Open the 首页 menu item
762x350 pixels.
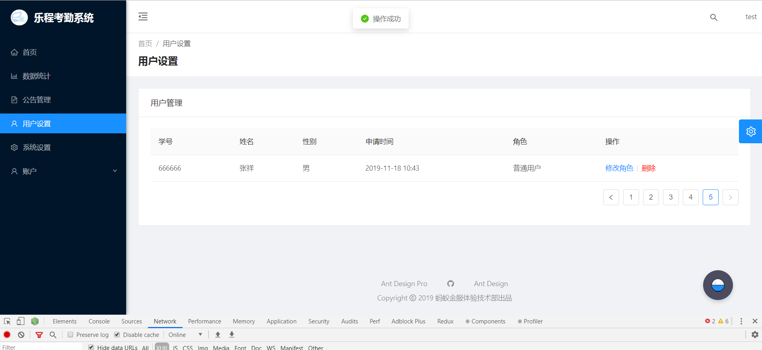63,52
